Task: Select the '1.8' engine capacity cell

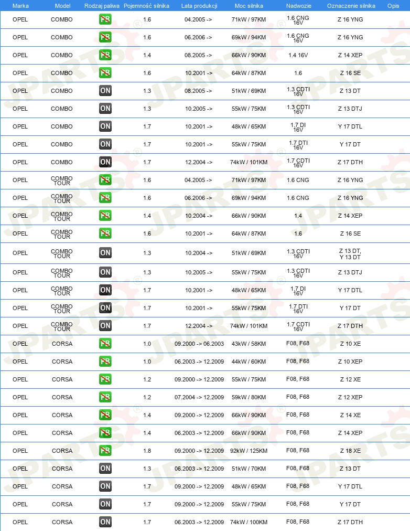Action: pyautogui.click(x=147, y=451)
